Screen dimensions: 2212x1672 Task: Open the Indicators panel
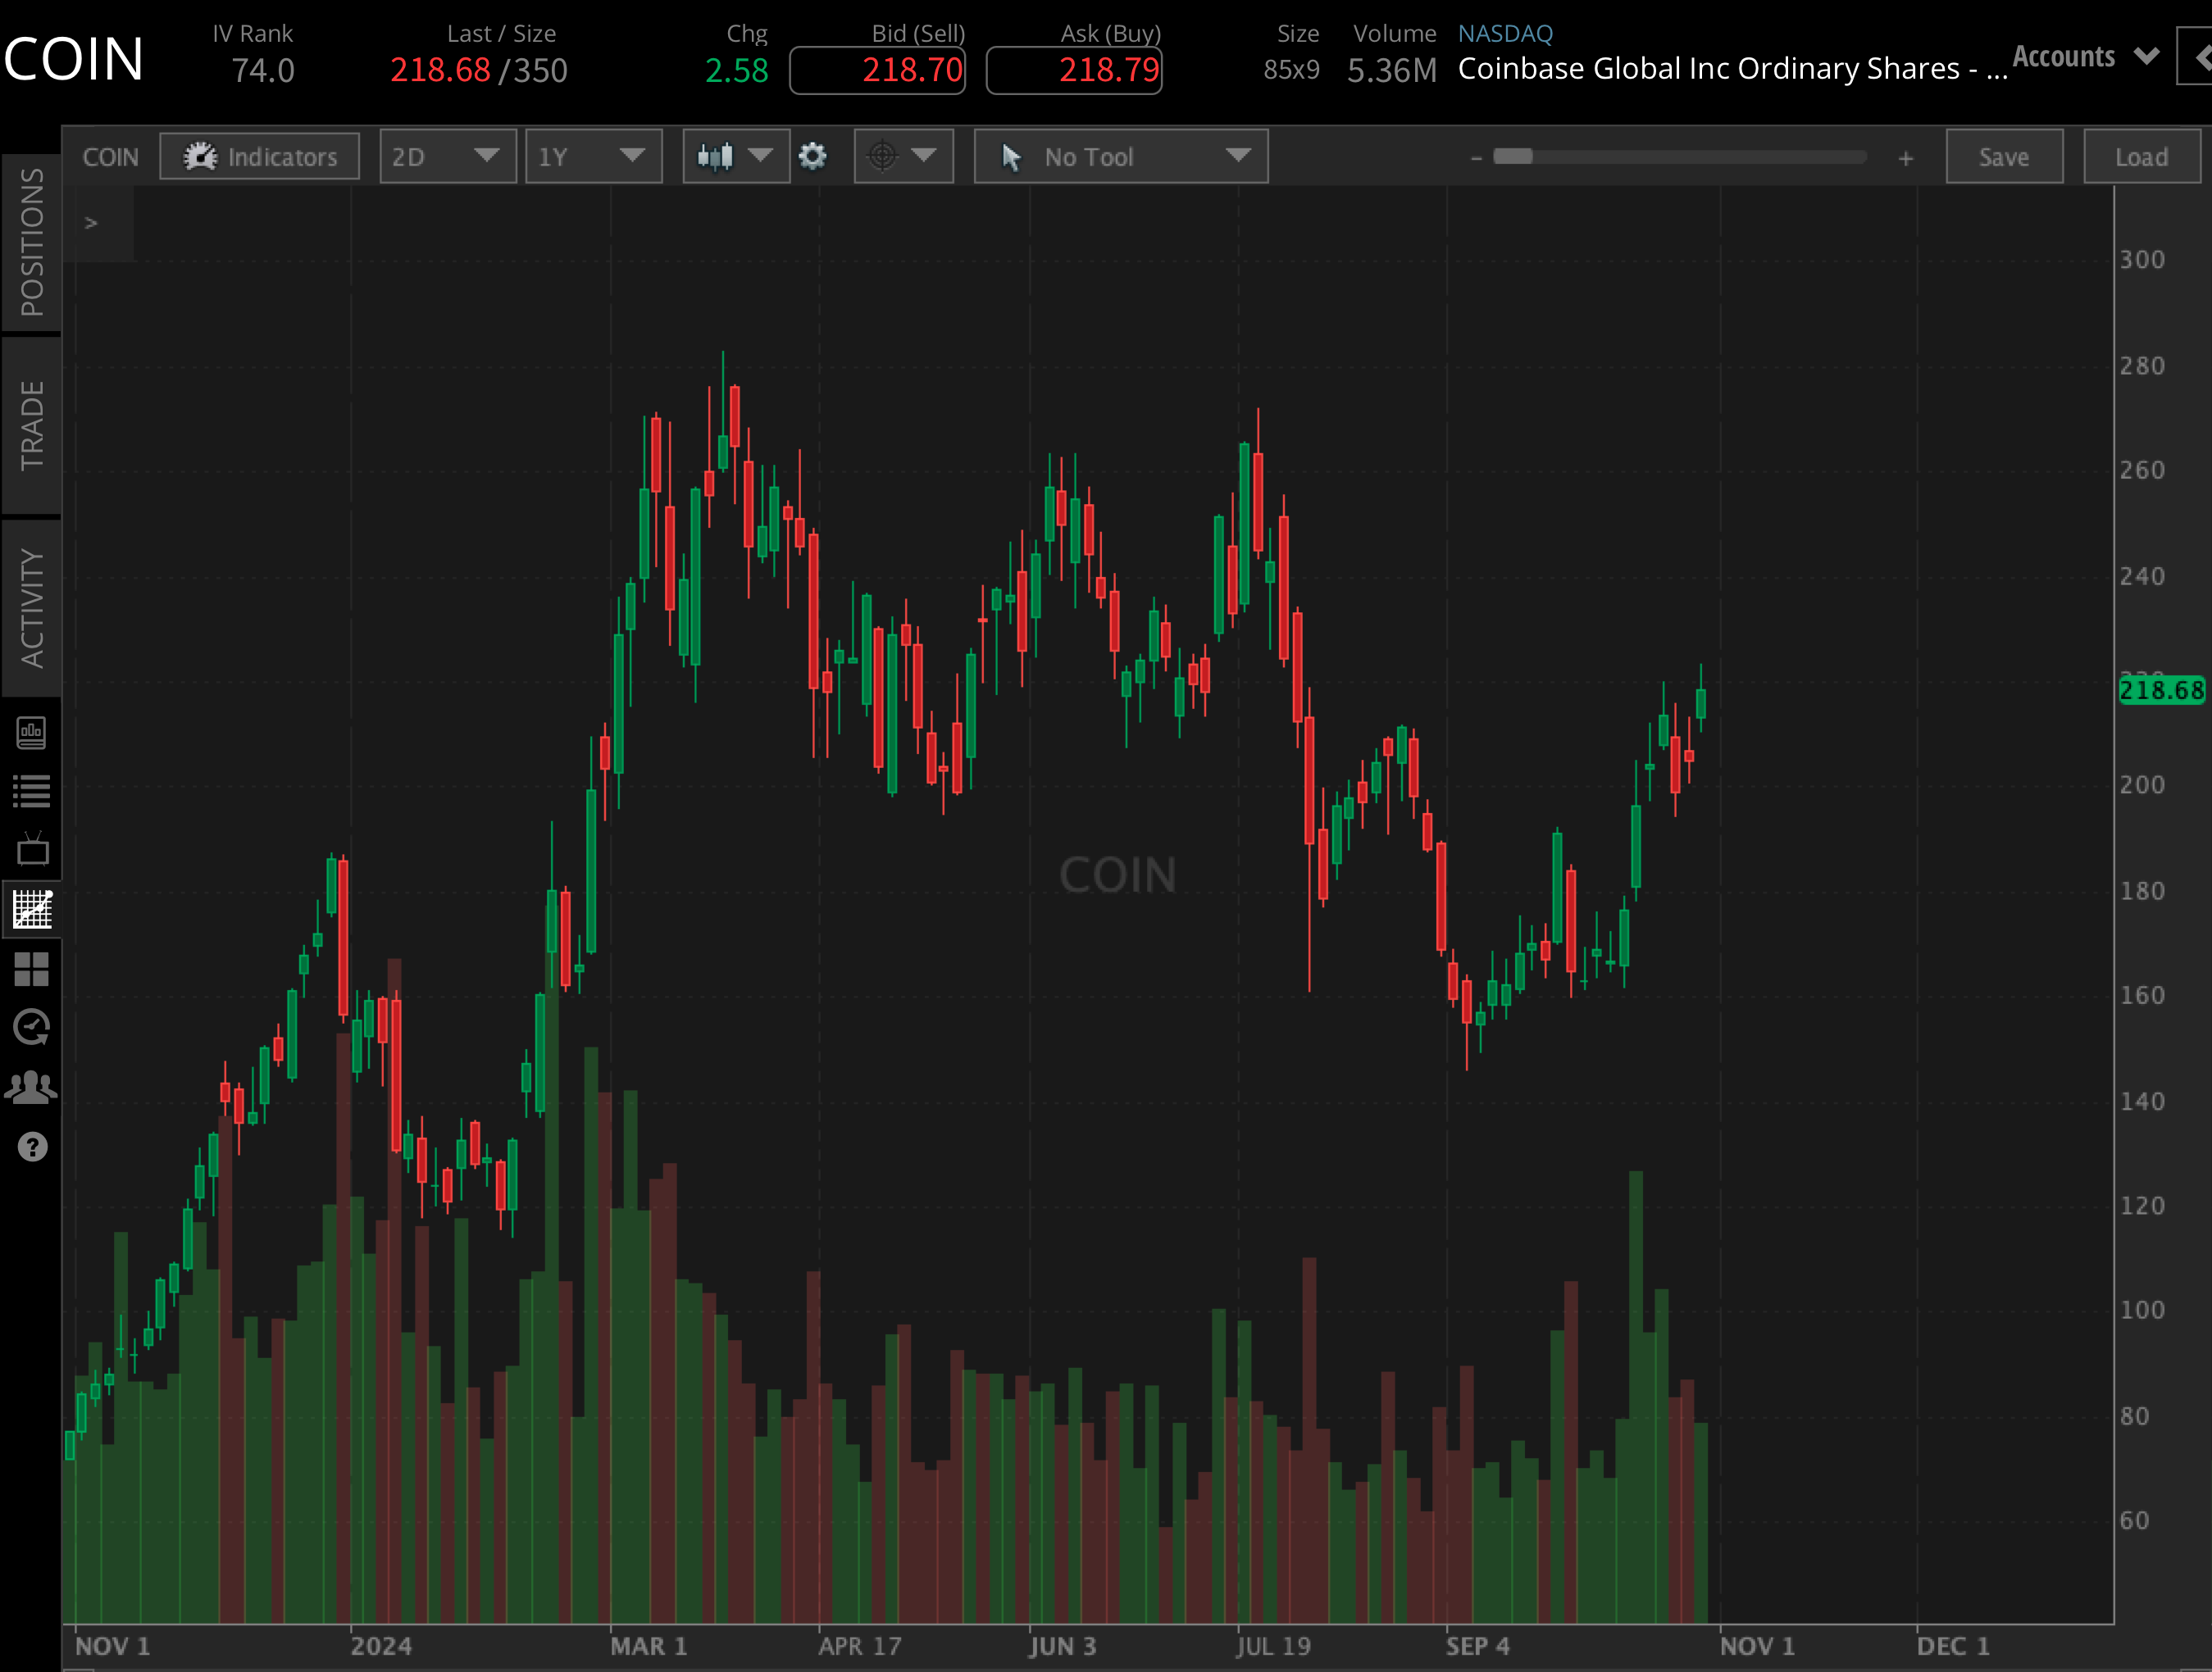(259, 156)
